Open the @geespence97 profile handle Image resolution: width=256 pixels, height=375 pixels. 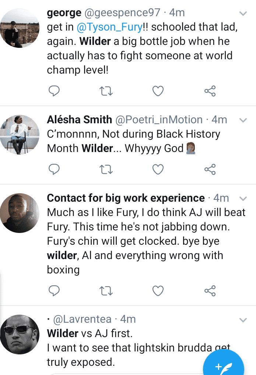123,13
